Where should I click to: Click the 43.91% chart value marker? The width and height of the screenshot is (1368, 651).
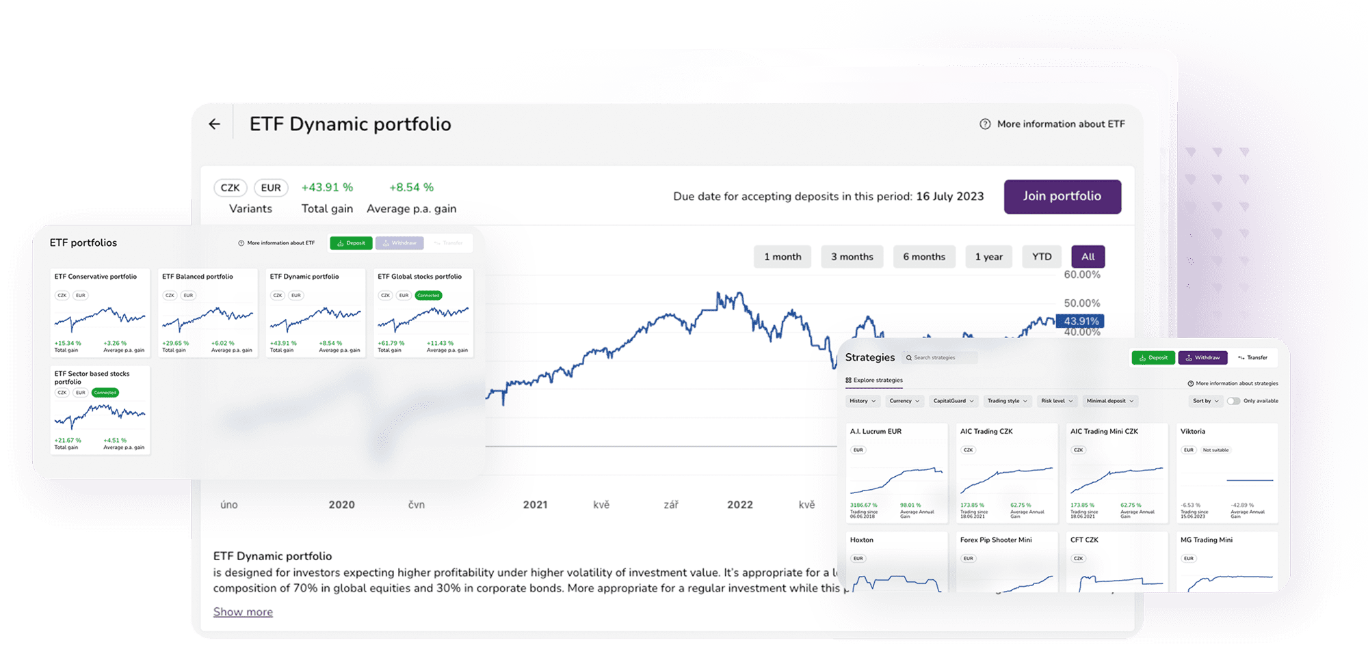[1081, 321]
